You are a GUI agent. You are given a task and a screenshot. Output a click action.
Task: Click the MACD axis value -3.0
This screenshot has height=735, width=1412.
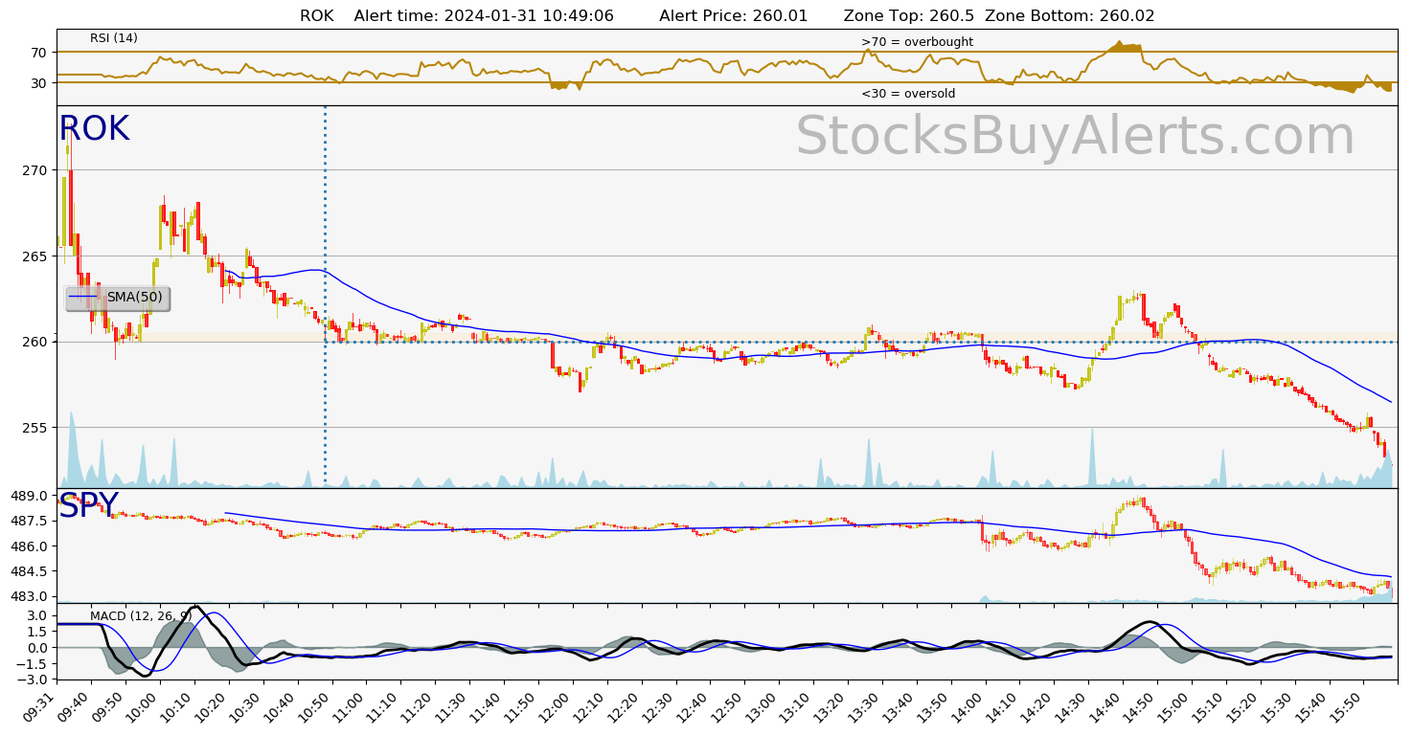click(33, 679)
